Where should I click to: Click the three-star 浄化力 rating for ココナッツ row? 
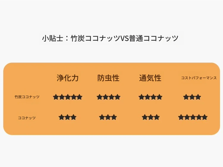tap(67, 117)
